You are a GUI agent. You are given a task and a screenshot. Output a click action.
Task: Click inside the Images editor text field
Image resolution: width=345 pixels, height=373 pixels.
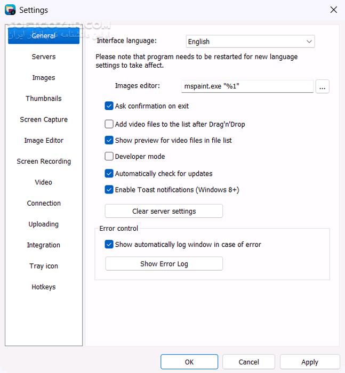[247, 86]
